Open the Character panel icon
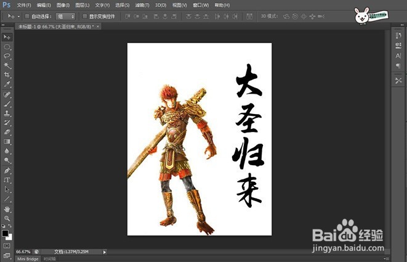Image resolution: width=407 pixels, height=262 pixels. 398,55
